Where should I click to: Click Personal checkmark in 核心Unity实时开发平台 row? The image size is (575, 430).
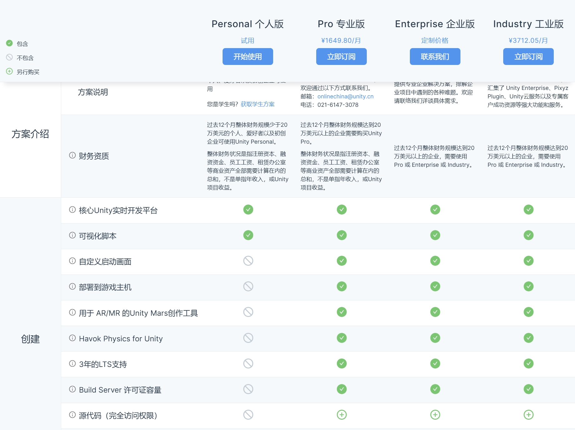[248, 210]
